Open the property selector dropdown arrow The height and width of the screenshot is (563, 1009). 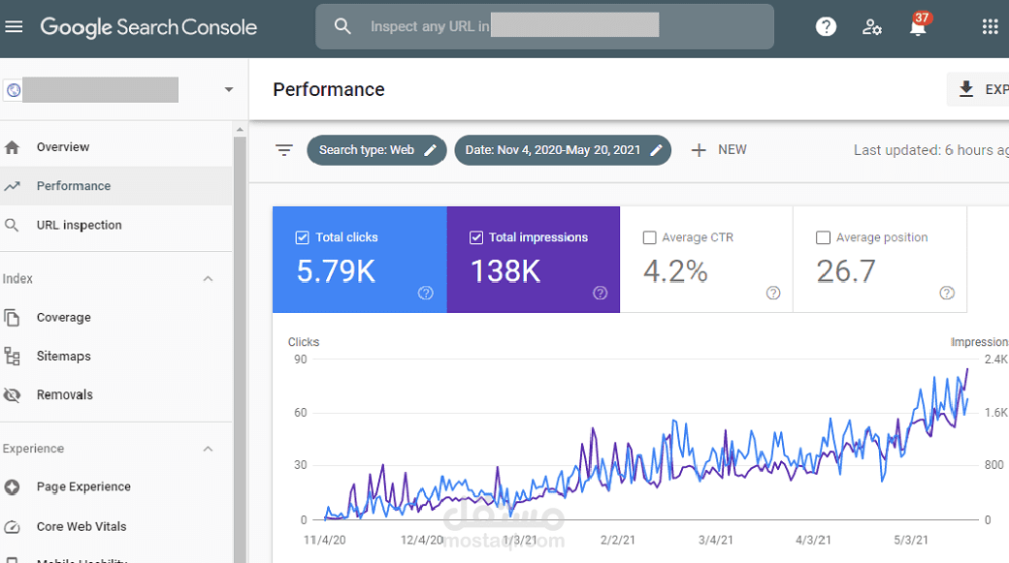(228, 89)
